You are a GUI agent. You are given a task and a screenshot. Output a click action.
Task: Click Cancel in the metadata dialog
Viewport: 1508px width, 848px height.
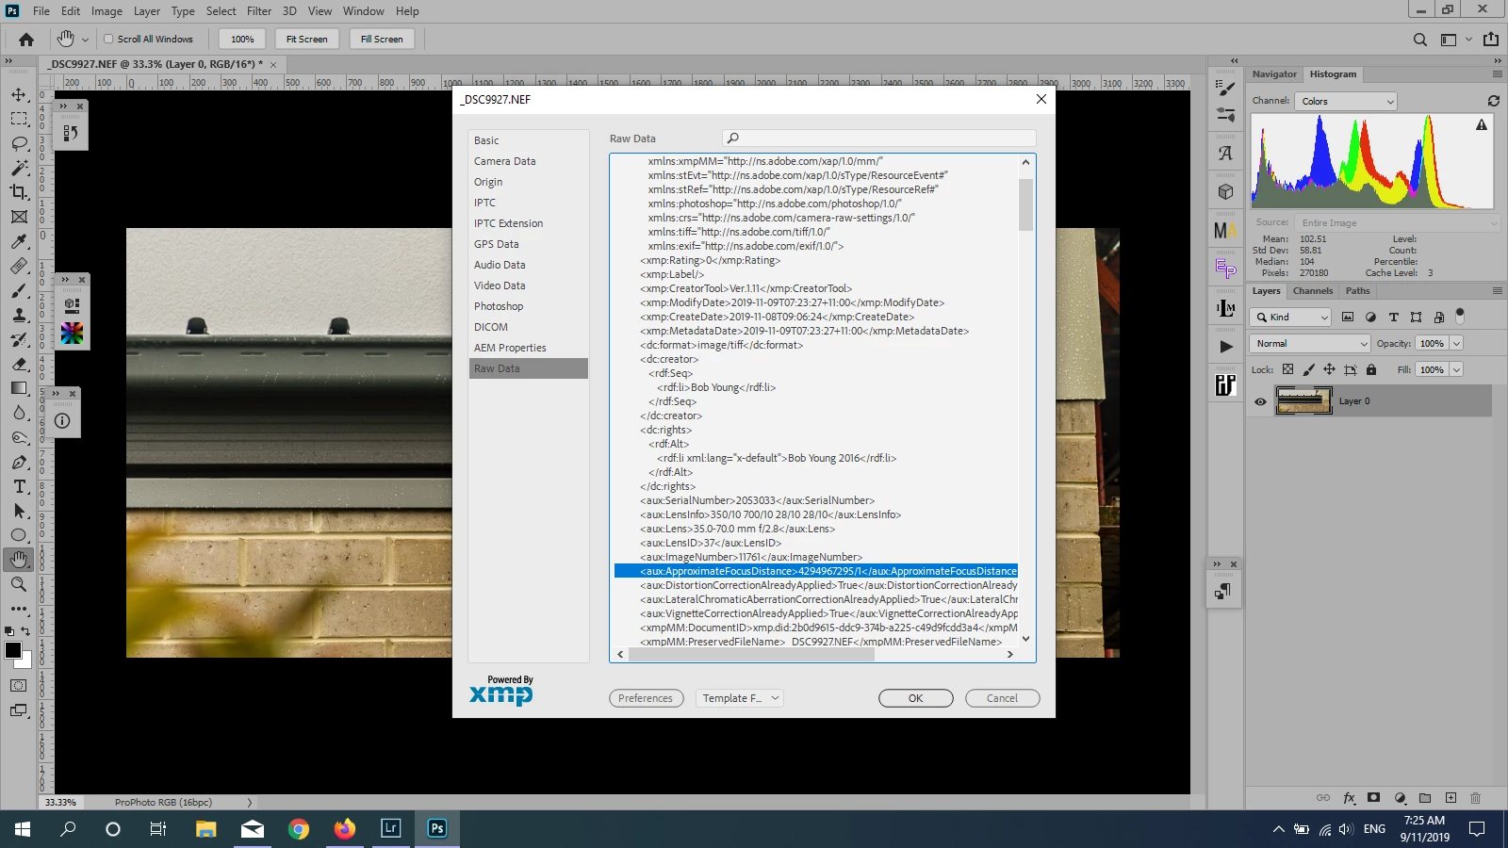(1002, 698)
